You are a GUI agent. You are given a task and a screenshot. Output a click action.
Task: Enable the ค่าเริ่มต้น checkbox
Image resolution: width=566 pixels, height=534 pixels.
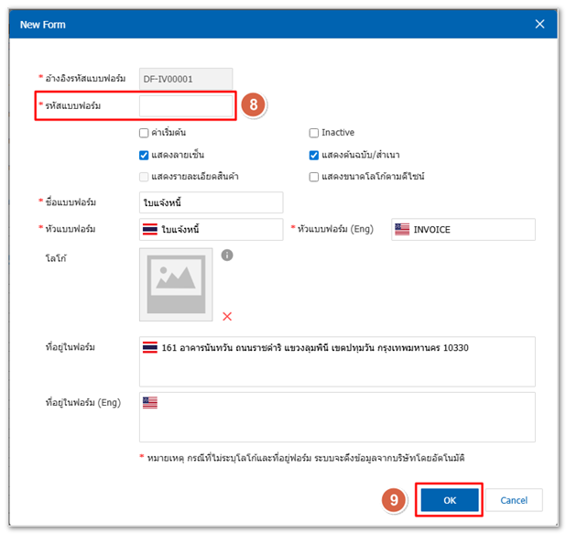click(144, 133)
